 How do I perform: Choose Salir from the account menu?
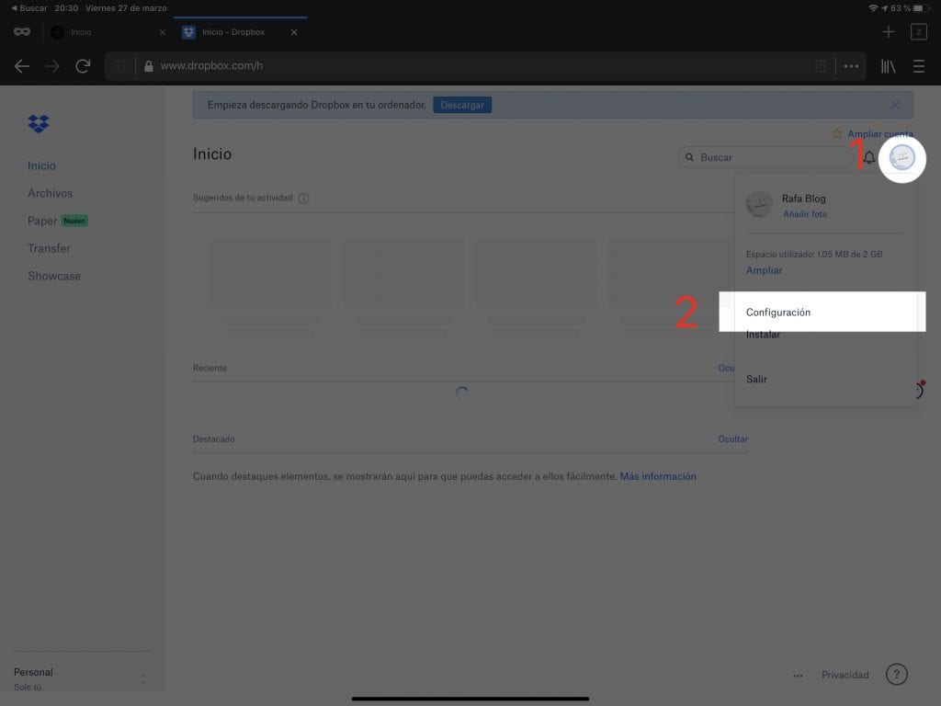[x=756, y=379]
